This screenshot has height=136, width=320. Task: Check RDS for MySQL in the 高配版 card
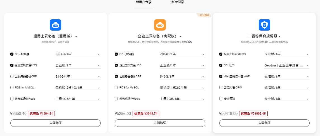pos(116,88)
